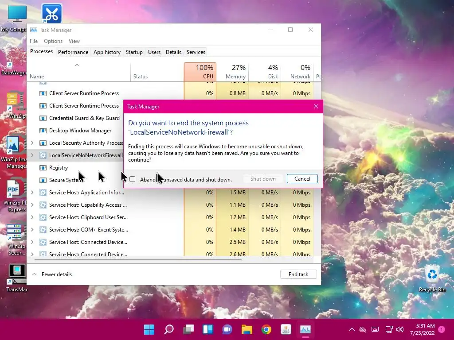The image size is (454, 340).
Task: Sort by the CPU column header
Action: (x=200, y=72)
